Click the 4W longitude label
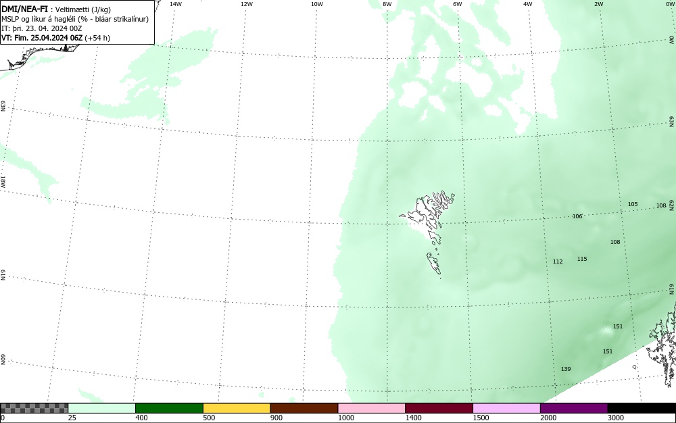Viewport: 676px width, 423px height. pyautogui.click(x=528, y=4)
